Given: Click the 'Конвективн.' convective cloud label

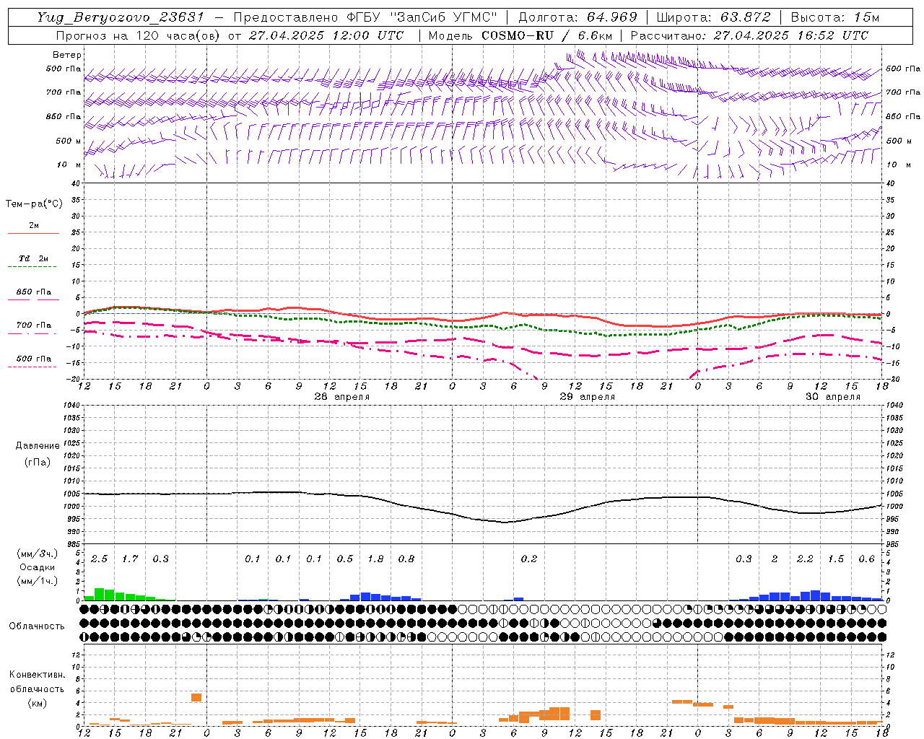Looking at the screenshot, I should point(37,675).
